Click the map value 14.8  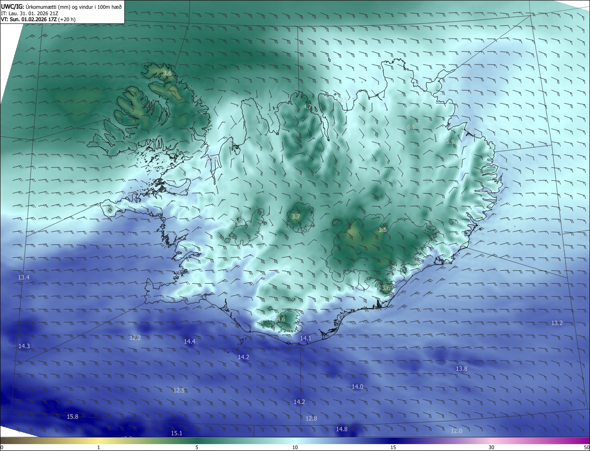[342, 429]
